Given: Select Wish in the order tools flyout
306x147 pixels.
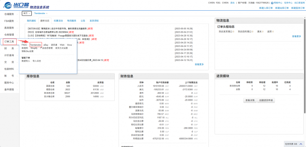Looking at the screenshot, I should pos(62,45).
